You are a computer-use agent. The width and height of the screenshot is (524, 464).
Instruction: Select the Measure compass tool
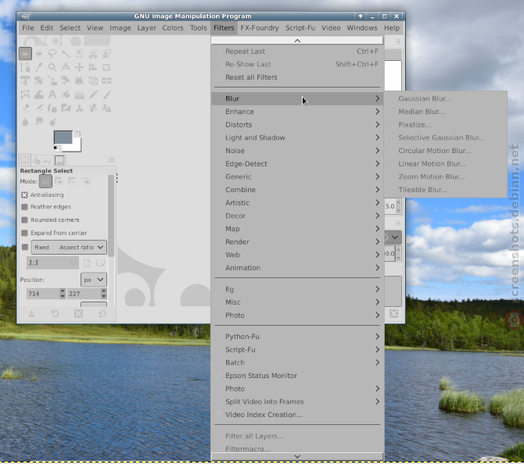click(x=66, y=67)
